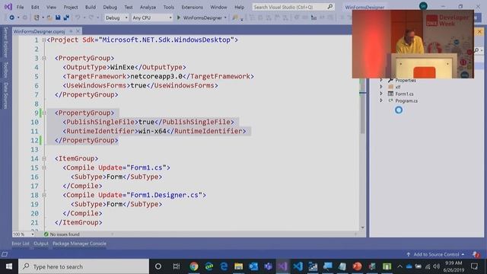
Task: Collapse the Project element on line 1
Action: click(44, 40)
